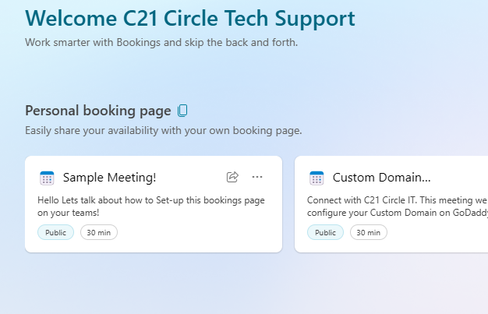This screenshot has width=488, height=314.
Task: Open more options for Sample Meeting
Action: point(258,177)
